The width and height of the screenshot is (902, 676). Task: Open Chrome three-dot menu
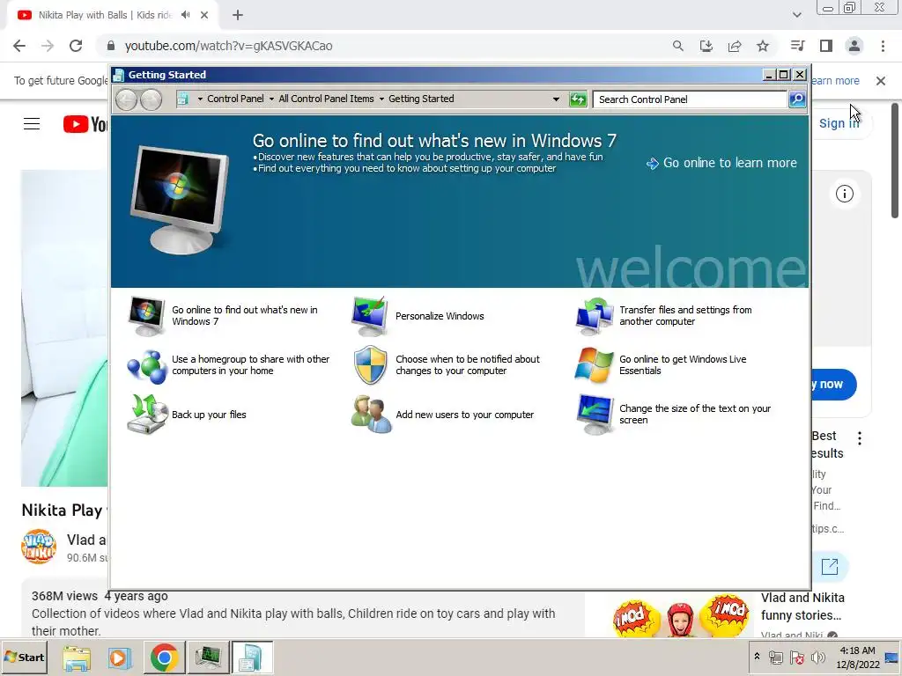pyautogui.click(x=883, y=46)
